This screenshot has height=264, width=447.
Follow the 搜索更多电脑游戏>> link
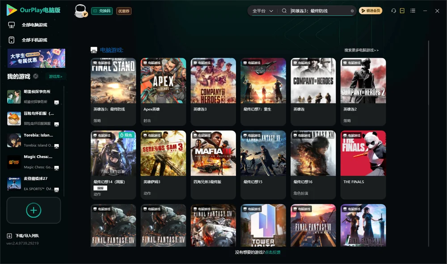[x=362, y=50]
